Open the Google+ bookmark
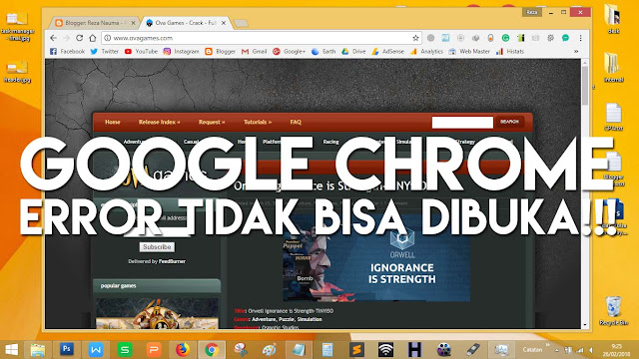This screenshot has width=639, height=359. 289,51
